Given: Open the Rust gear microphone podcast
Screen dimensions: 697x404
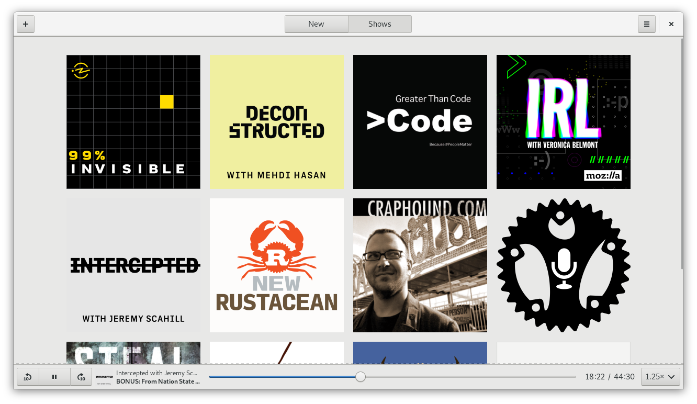Looking at the screenshot, I should [564, 265].
